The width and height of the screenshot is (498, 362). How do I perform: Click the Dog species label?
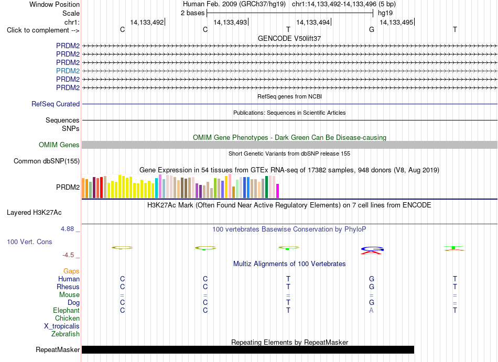(x=73, y=303)
